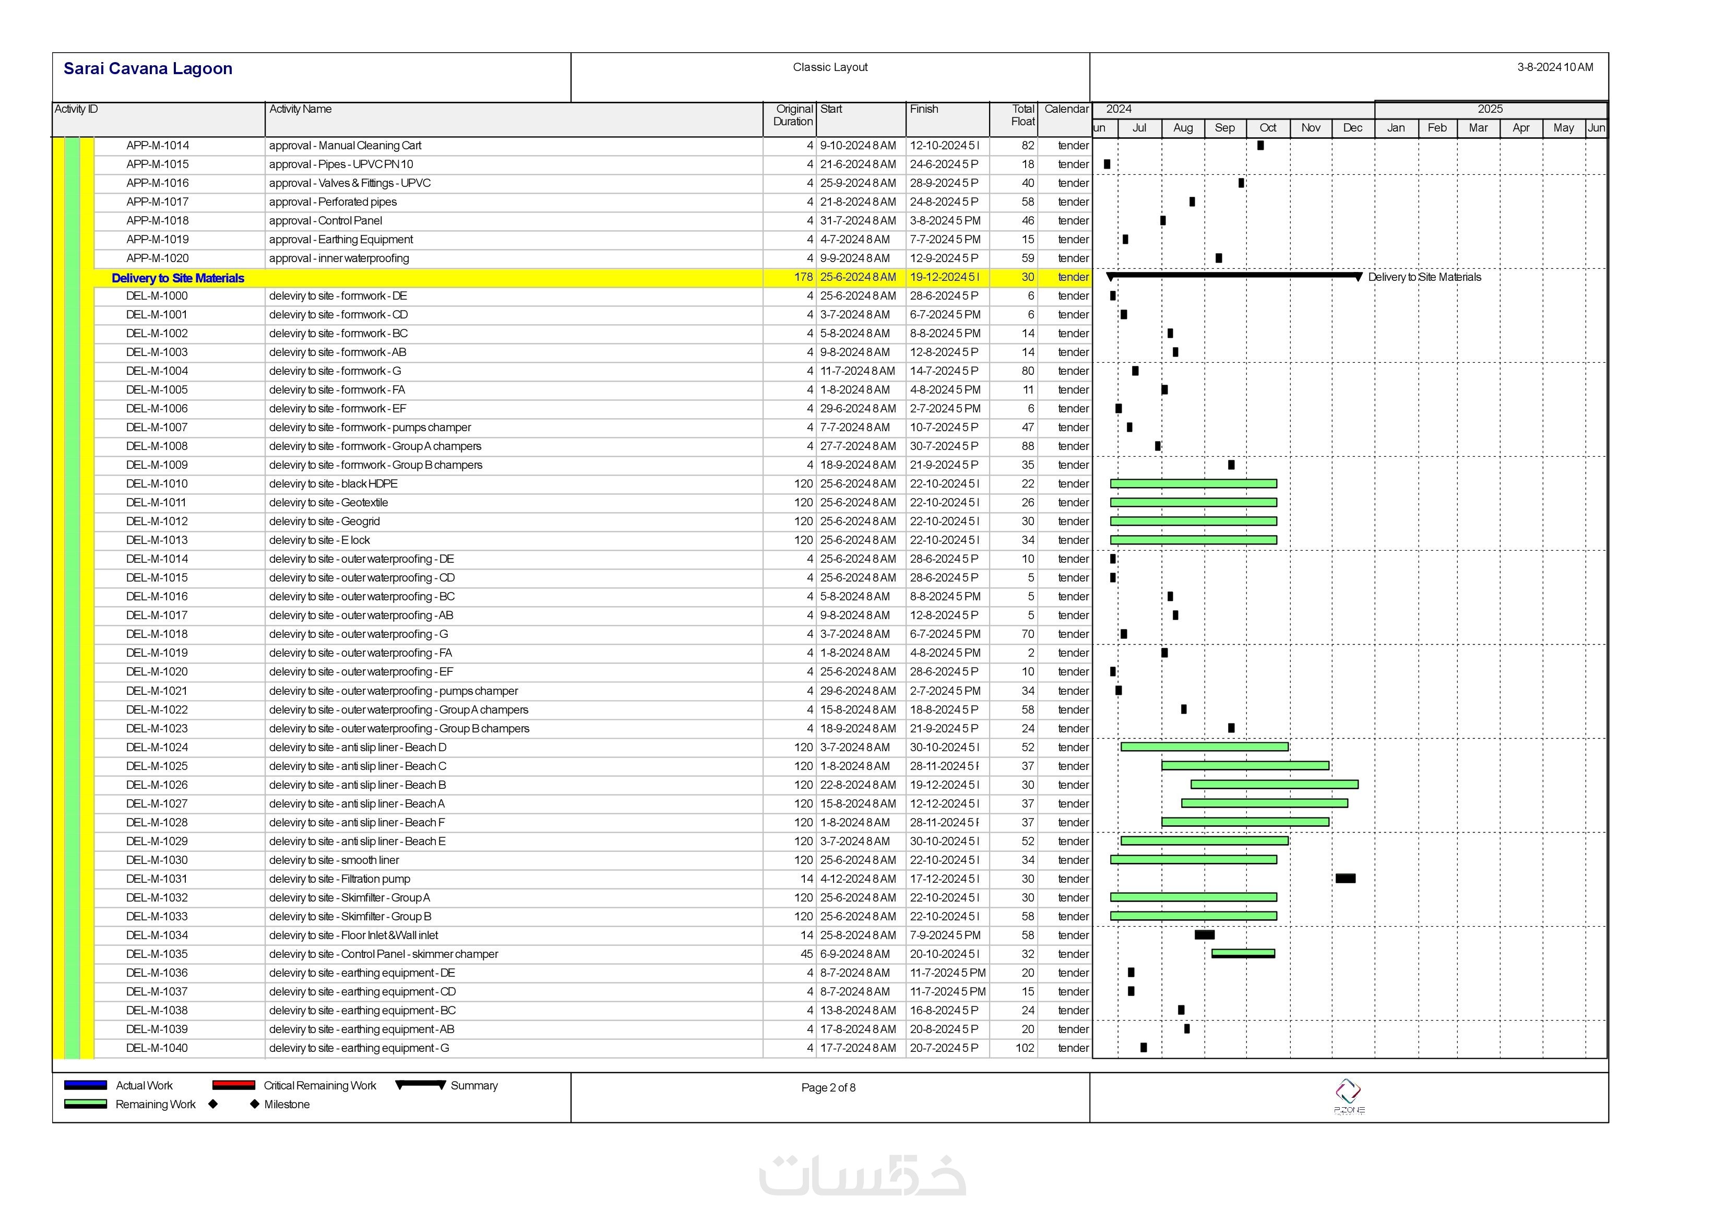1726x1221 pixels.
Task: Select the Delivery to Site Materials group row
Action: point(177,277)
